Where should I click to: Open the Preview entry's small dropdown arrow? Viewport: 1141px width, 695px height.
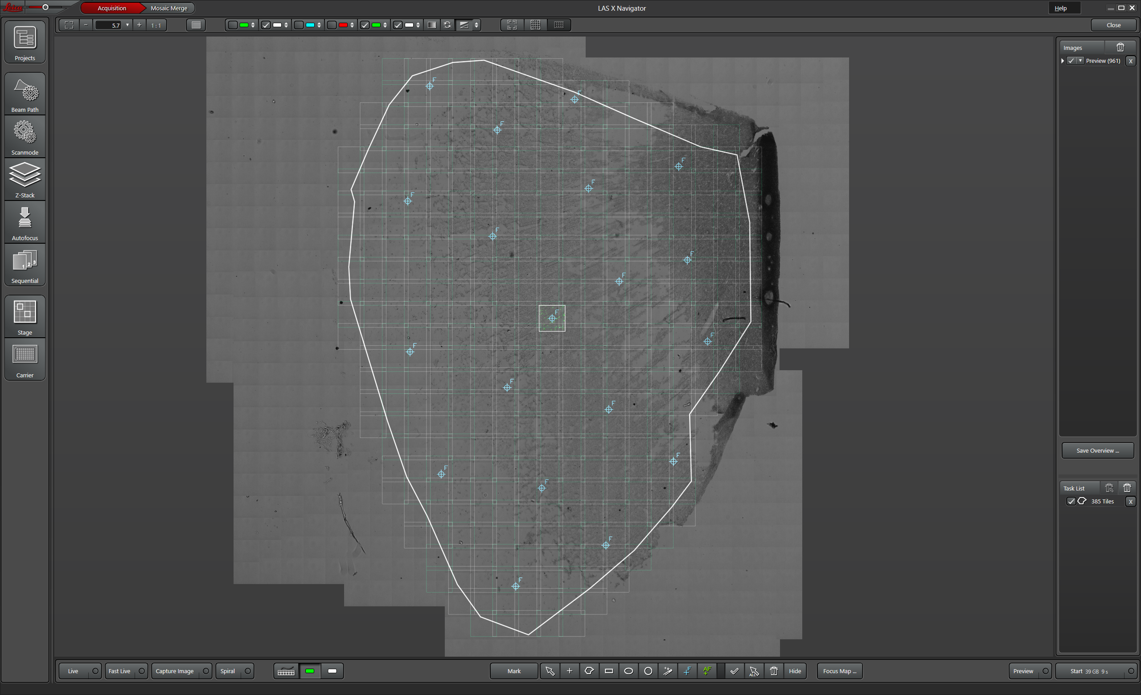point(1080,61)
